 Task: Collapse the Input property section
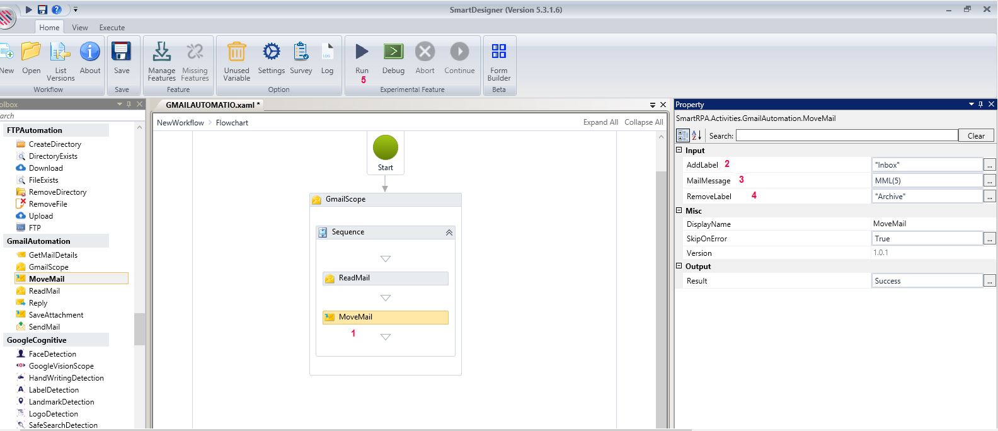coord(679,151)
